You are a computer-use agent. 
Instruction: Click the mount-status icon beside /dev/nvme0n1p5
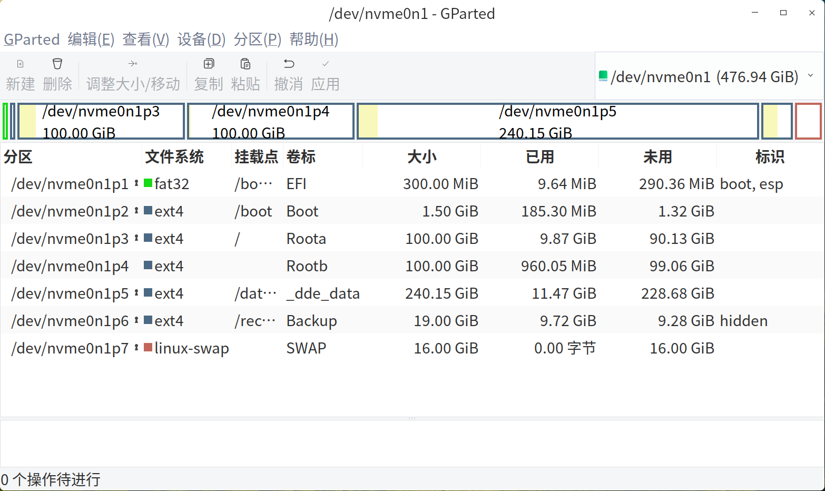tap(136, 293)
